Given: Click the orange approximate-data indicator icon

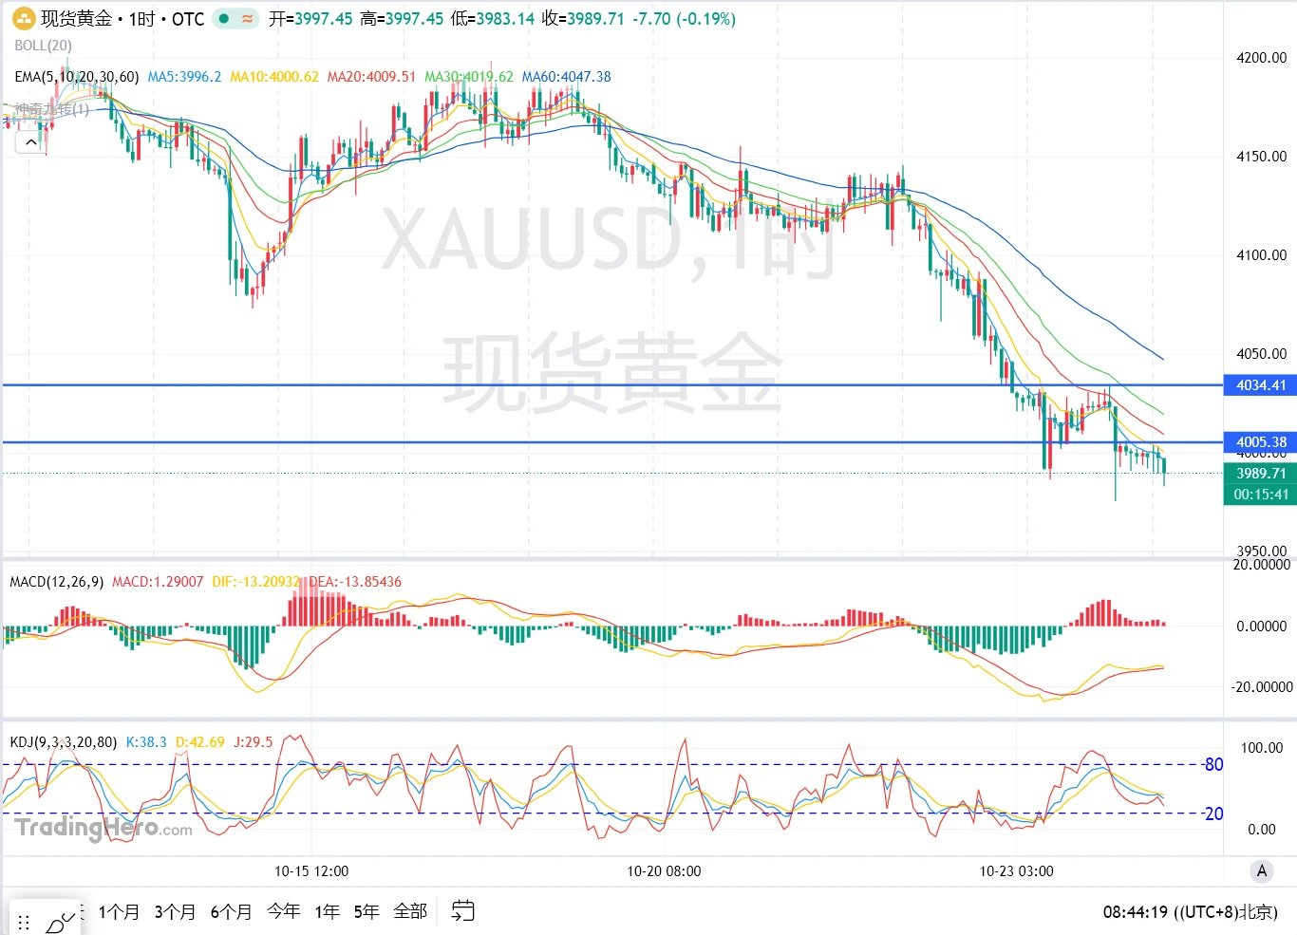Looking at the screenshot, I should point(247,18).
